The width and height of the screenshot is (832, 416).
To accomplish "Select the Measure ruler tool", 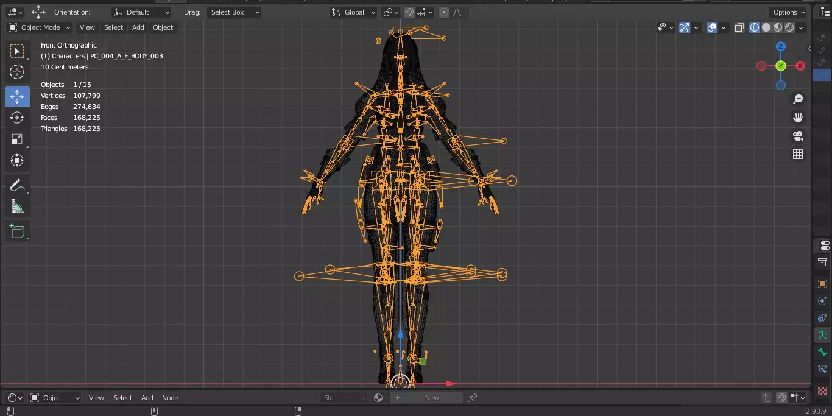I will click(17, 207).
